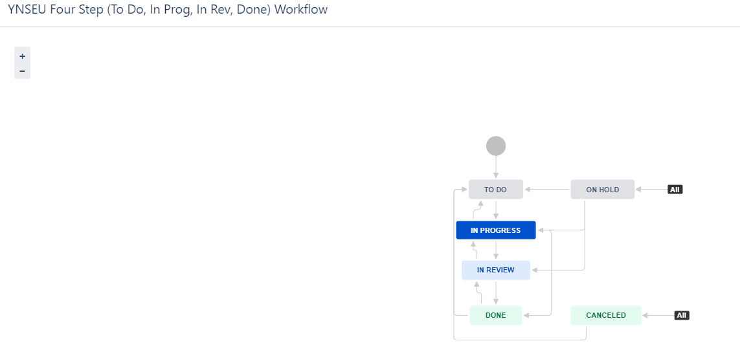Click downward arrow from IN PROGRESS to IN REVIEW
Viewport: 740px width, 363px height.
[495, 250]
